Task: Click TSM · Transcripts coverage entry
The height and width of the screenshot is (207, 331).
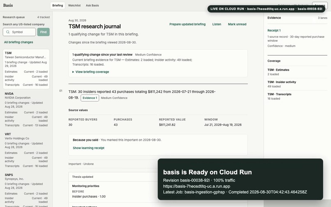Action: [297, 97]
